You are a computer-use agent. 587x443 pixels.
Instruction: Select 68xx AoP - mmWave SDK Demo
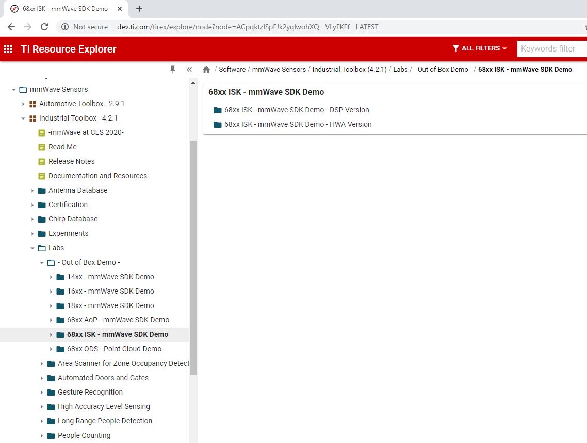[x=118, y=320]
